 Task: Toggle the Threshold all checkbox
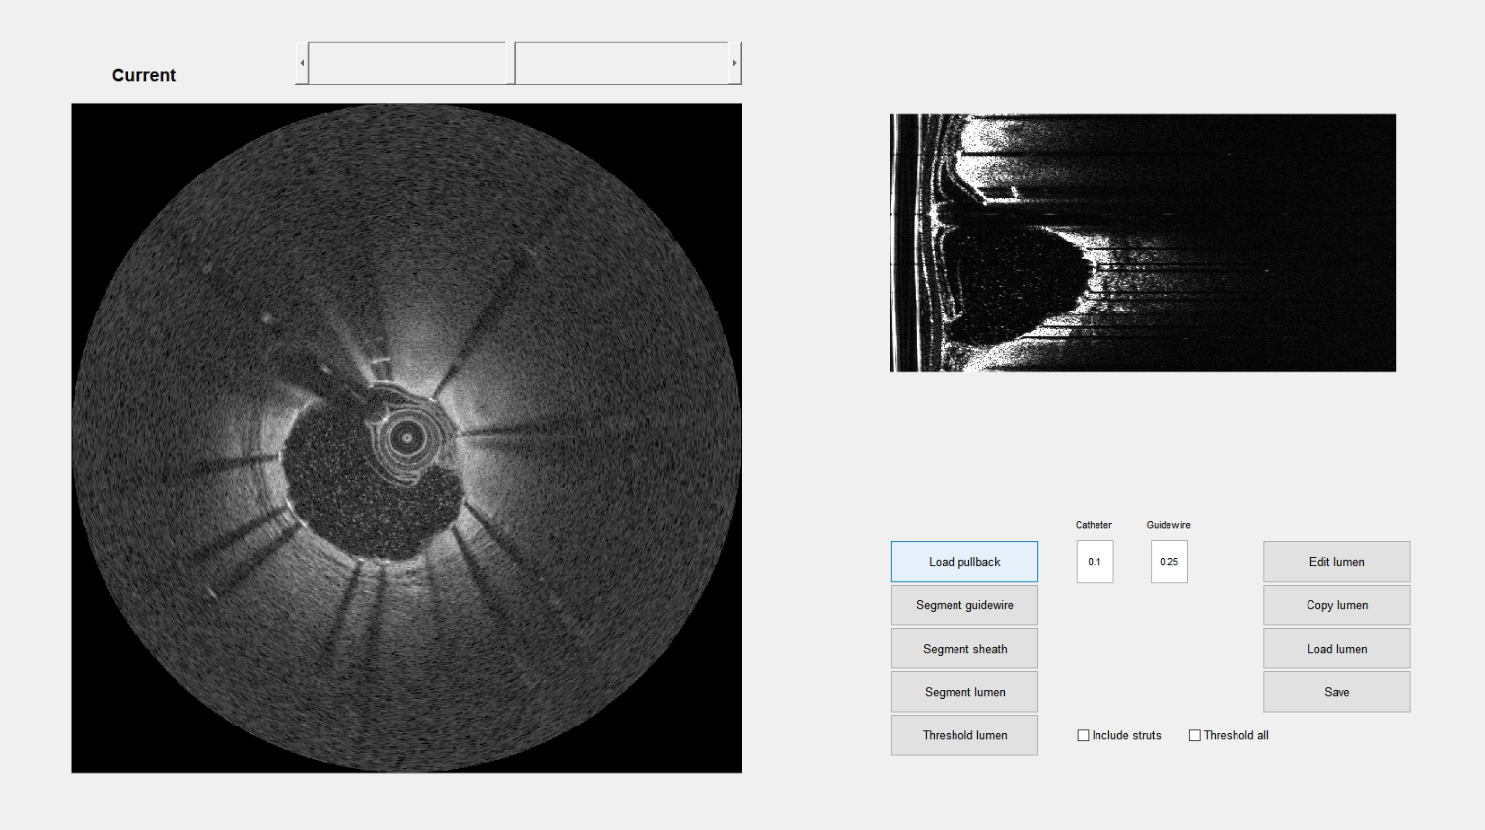point(1195,735)
